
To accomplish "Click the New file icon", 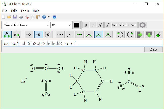I will click(4, 17).
